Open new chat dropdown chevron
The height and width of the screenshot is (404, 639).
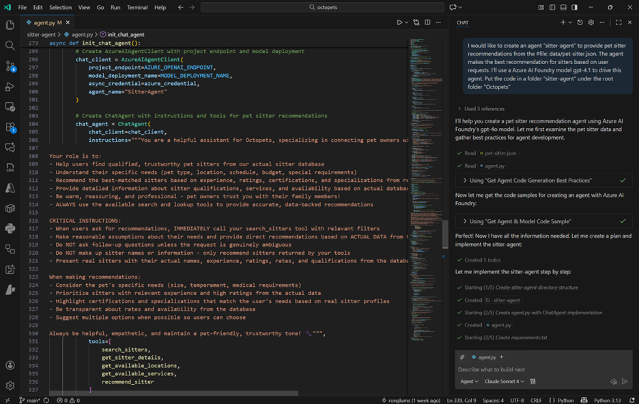pos(570,22)
